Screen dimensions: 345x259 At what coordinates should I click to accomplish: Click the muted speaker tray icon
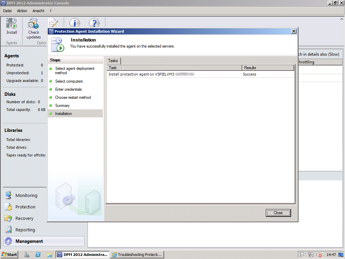319,255
